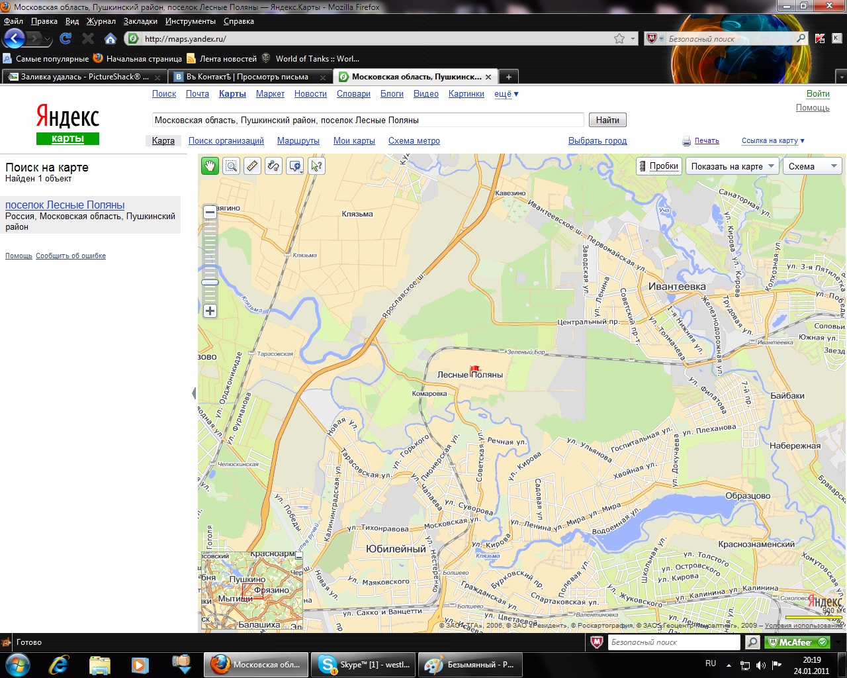
Task: Open the back/forward history dropdown arrow
Action: pyautogui.click(x=48, y=40)
